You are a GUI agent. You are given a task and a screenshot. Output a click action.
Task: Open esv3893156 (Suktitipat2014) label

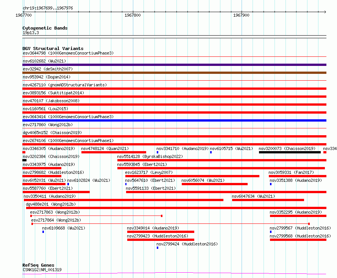[53, 93]
